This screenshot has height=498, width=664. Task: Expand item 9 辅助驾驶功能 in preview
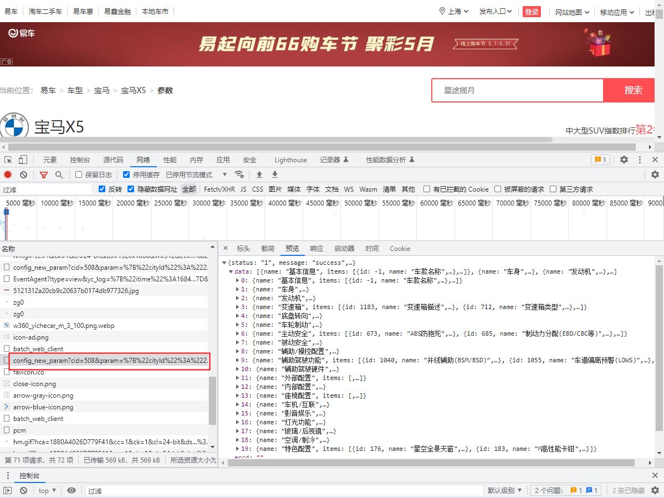pos(238,361)
